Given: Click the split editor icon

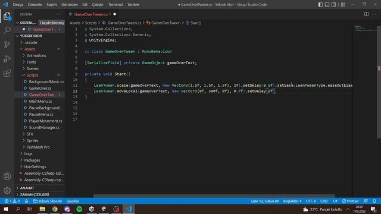Looking at the screenshot, I should point(366,14).
